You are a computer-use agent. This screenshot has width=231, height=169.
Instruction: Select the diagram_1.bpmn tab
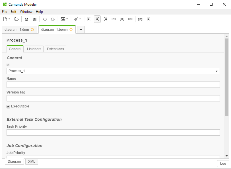(57, 30)
